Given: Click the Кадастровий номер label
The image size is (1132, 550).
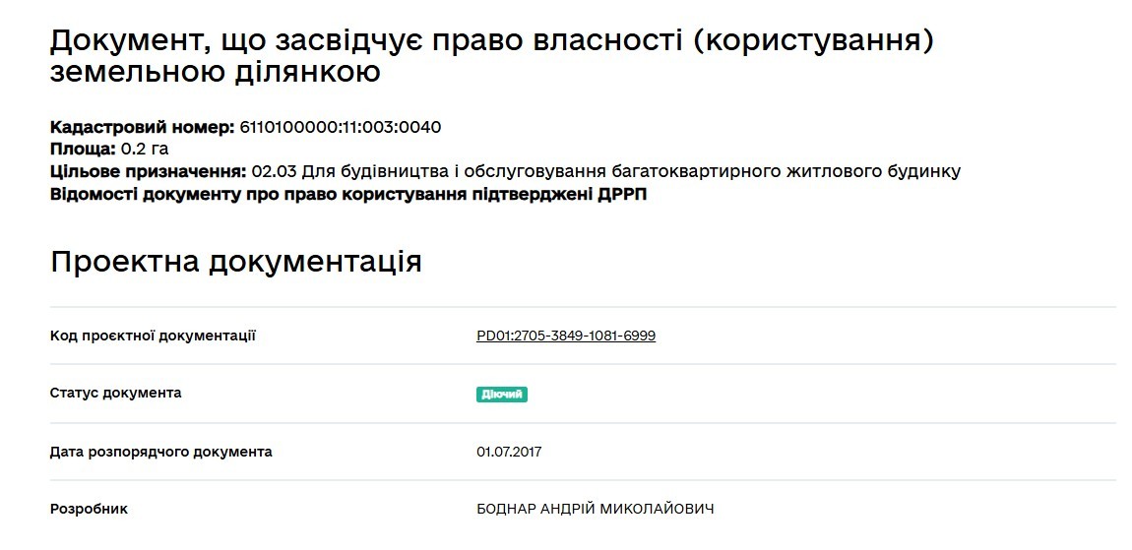Looking at the screenshot, I should pyautogui.click(x=142, y=128).
